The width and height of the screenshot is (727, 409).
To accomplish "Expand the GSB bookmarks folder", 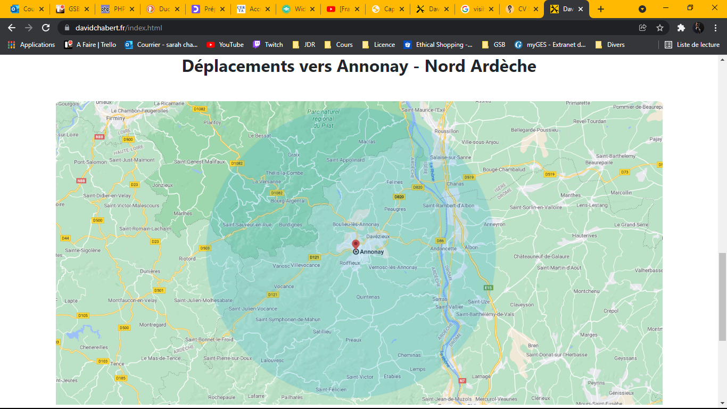I will pos(493,45).
